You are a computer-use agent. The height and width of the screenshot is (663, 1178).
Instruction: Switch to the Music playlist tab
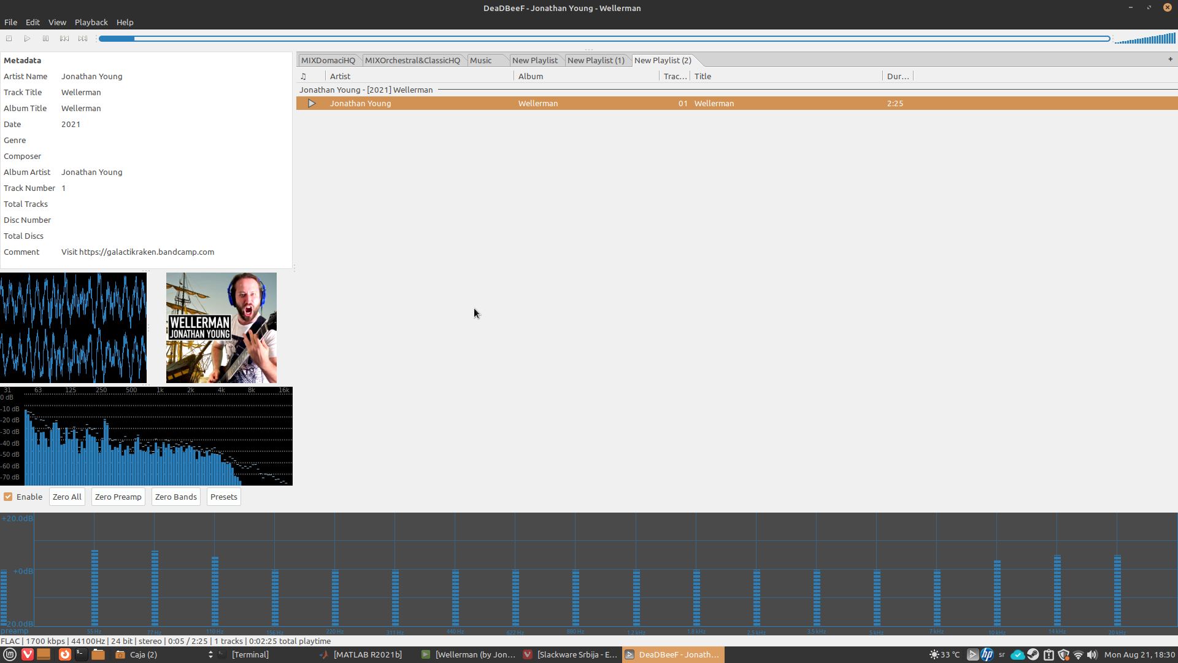point(480,60)
